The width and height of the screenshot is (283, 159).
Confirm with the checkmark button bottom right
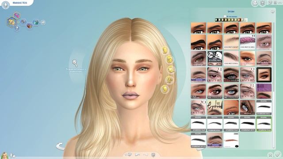pyautogui.click(x=278, y=154)
